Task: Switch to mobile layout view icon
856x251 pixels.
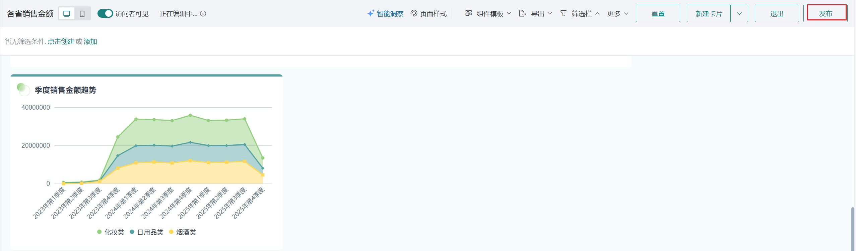Action: click(82, 14)
